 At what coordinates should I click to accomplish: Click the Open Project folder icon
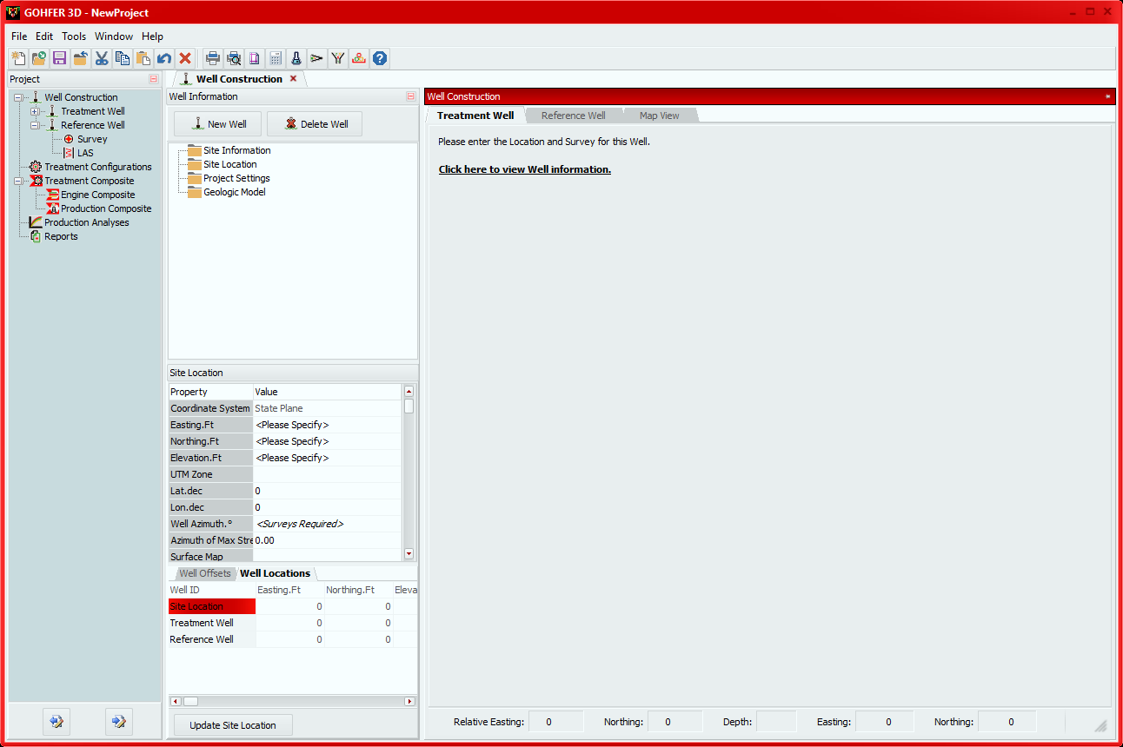pos(38,58)
